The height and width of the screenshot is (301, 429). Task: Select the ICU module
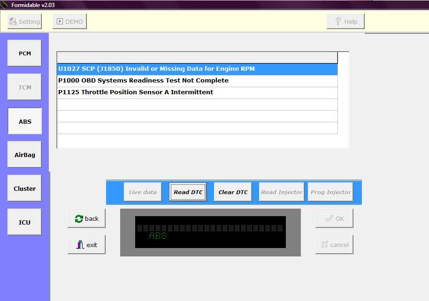pos(25,222)
